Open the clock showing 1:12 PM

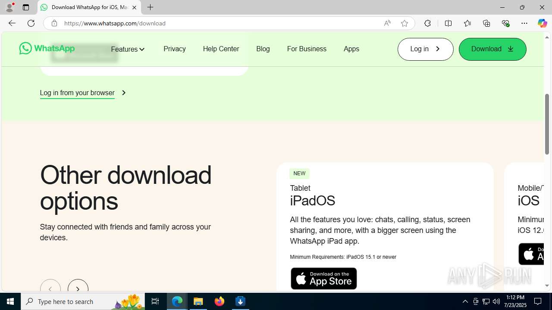point(515,301)
